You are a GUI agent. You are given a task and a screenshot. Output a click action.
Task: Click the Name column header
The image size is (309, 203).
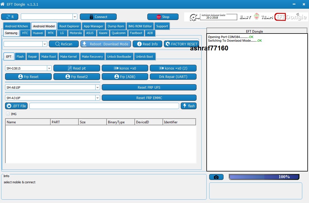point(28,122)
